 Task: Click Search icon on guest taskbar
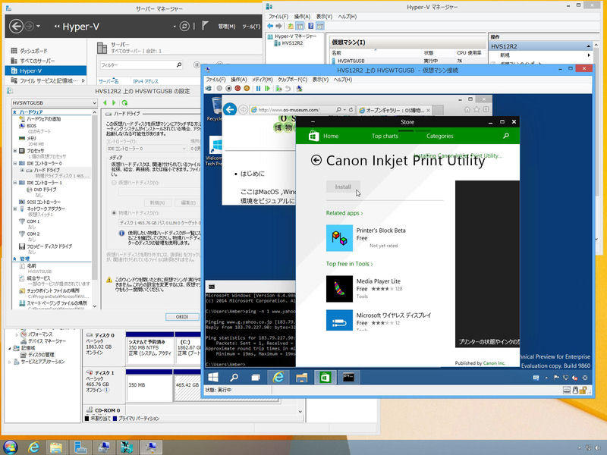234,377
